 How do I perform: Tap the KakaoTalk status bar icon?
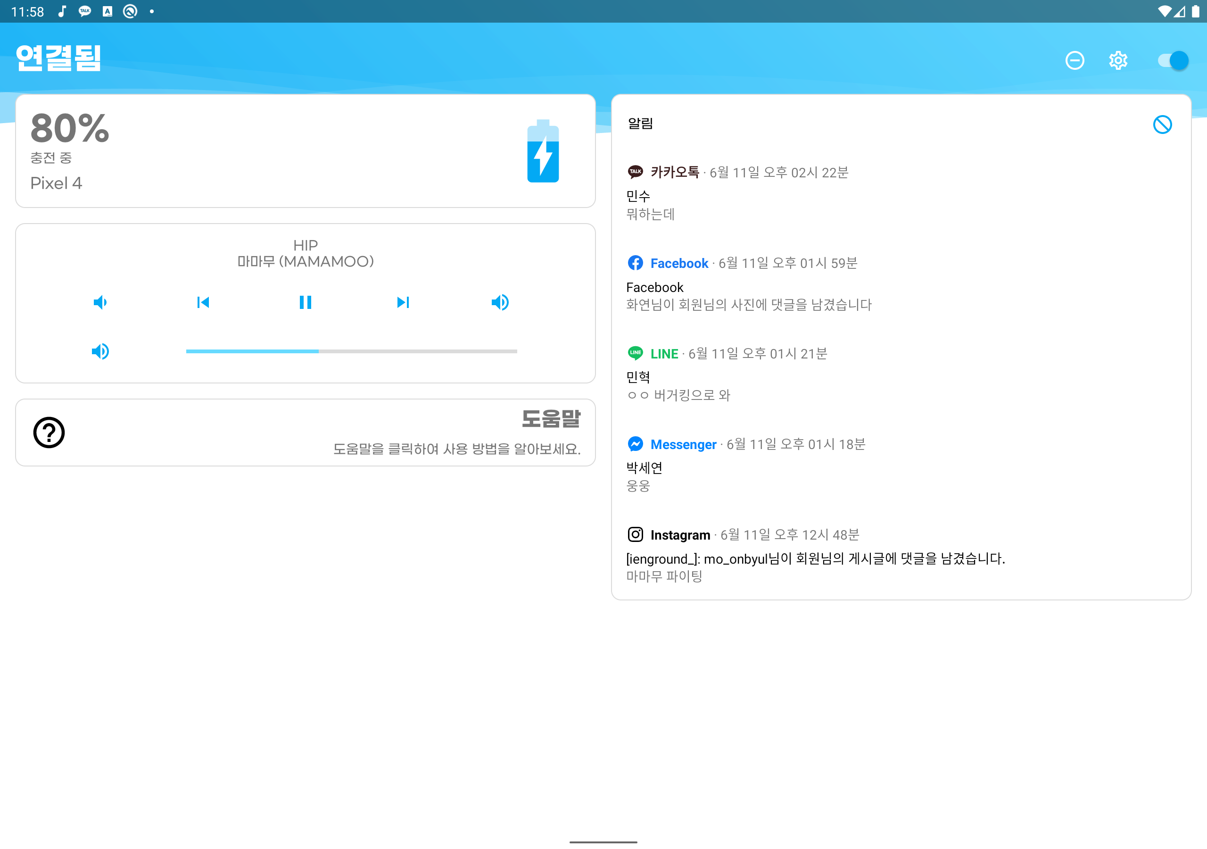coord(85,11)
